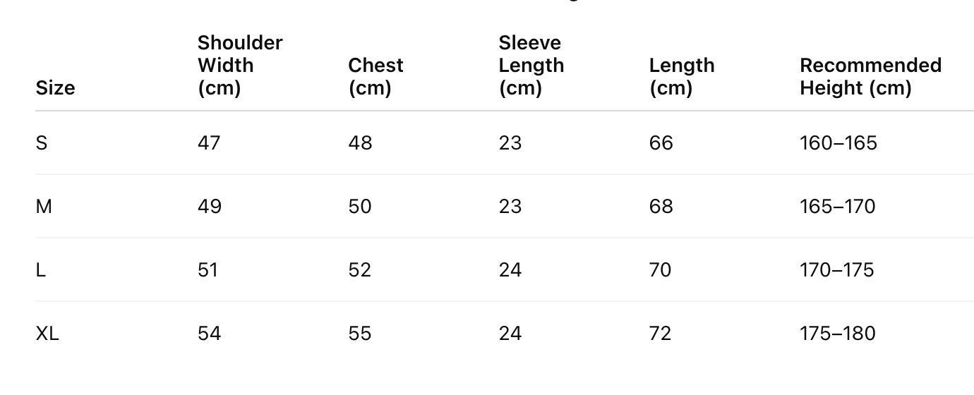Select the Sleeve Length (cm) header
This screenshot has height=395, width=974.
pos(531,66)
